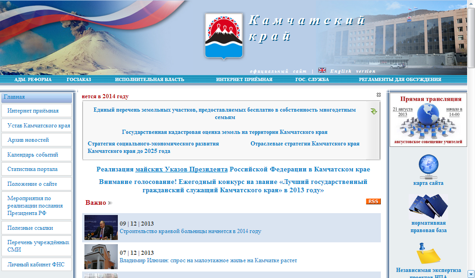This screenshot has height=278, width=475.
Task: Open Интернет приёмная in the left sidebar
Action: 37,111
